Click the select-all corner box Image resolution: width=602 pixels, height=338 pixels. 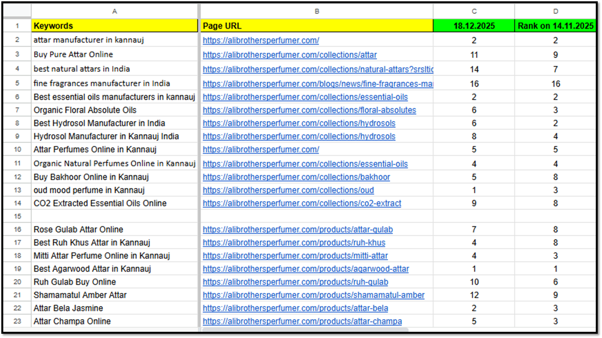[17, 11]
